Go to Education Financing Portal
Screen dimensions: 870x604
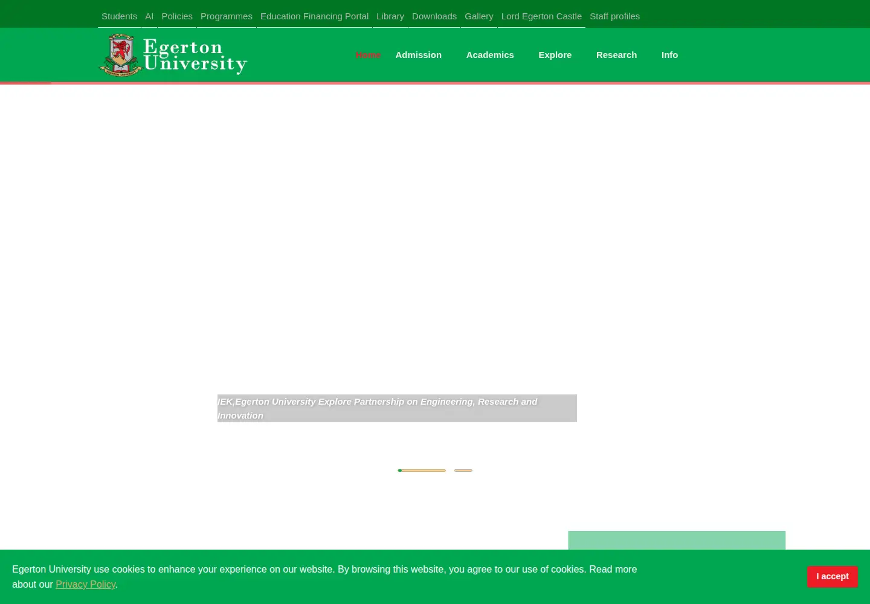tap(314, 16)
